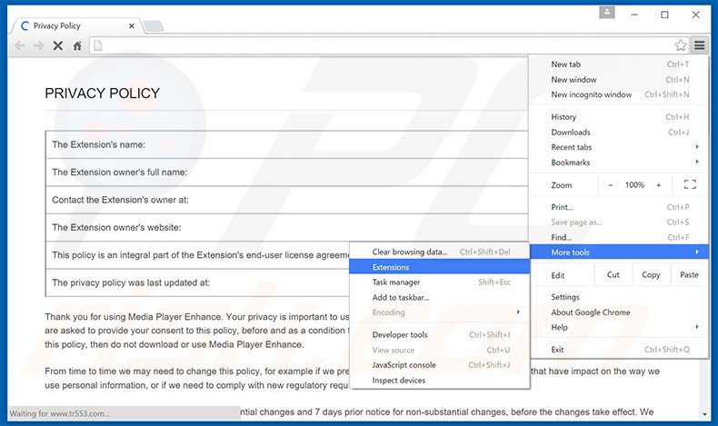Click the 100% zoom value

click(x=634, y=185)
